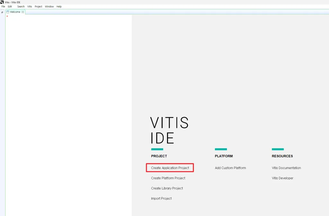The image size is (329, 216).
Task: Click Create Application Project link
Action: (x=170, y=168)
